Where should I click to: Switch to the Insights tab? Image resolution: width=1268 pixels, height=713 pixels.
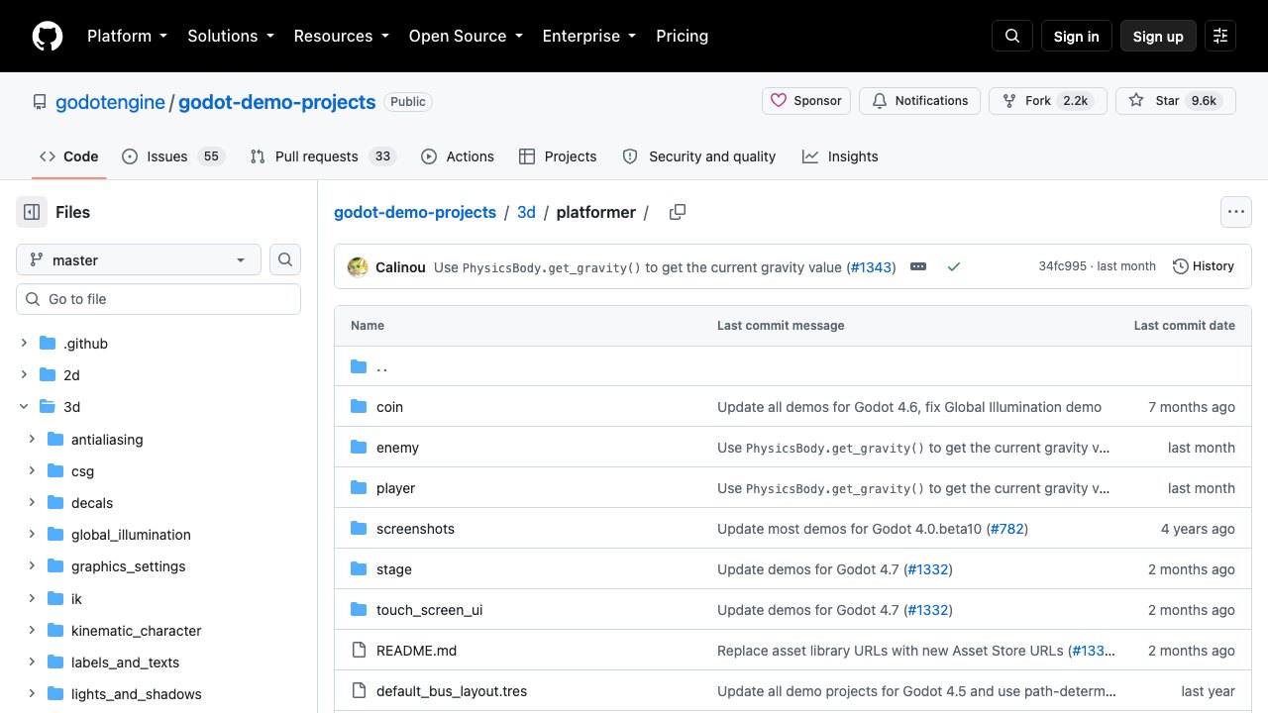840,156
